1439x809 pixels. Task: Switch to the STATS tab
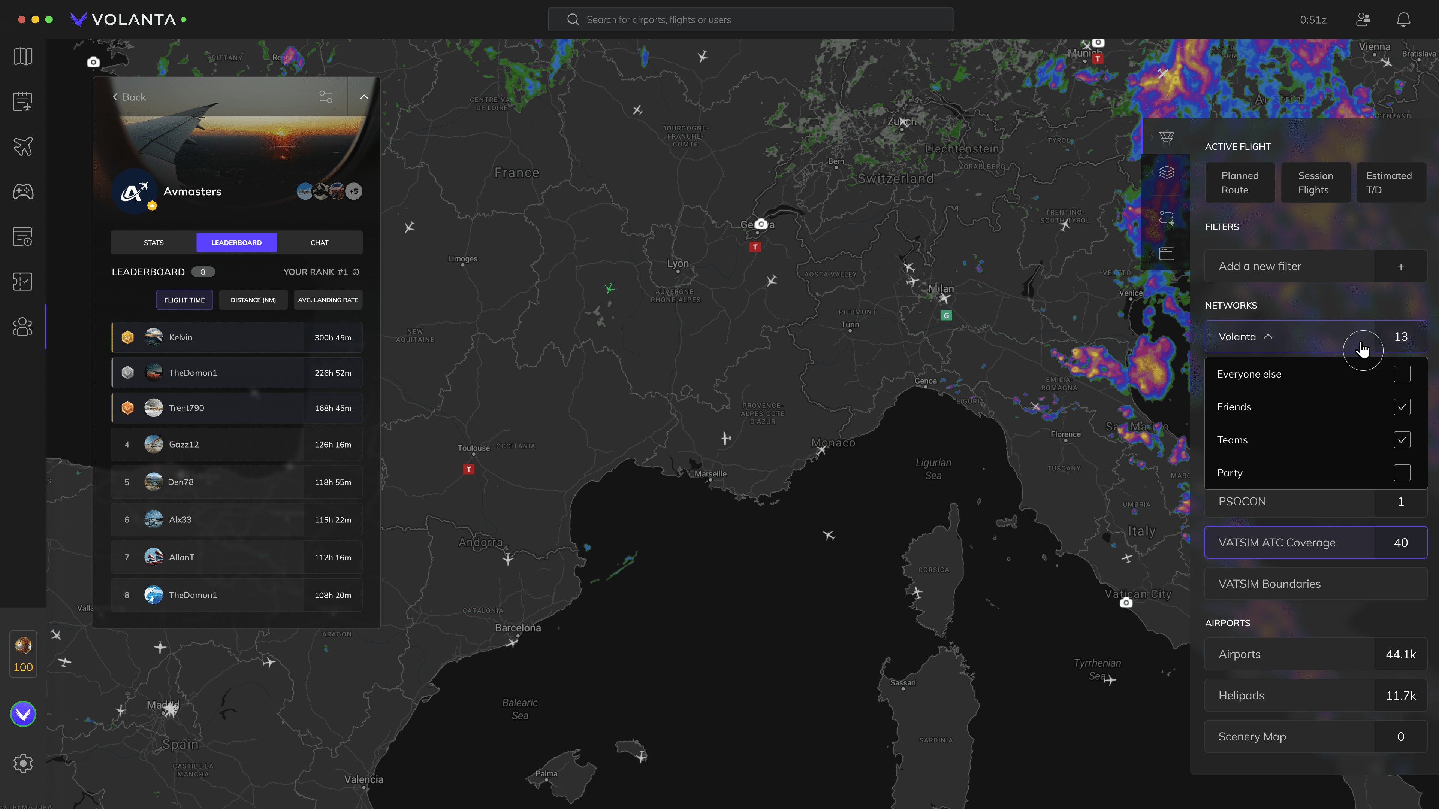click(x=154, y=243)
